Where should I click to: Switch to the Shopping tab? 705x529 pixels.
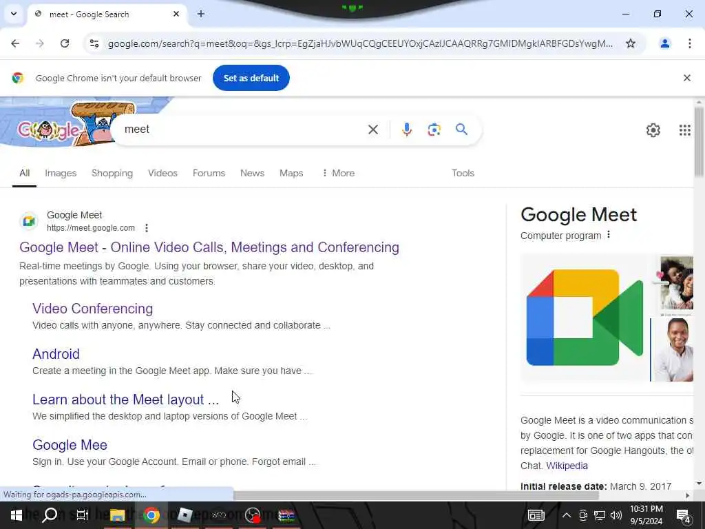(x=112, y=173)
